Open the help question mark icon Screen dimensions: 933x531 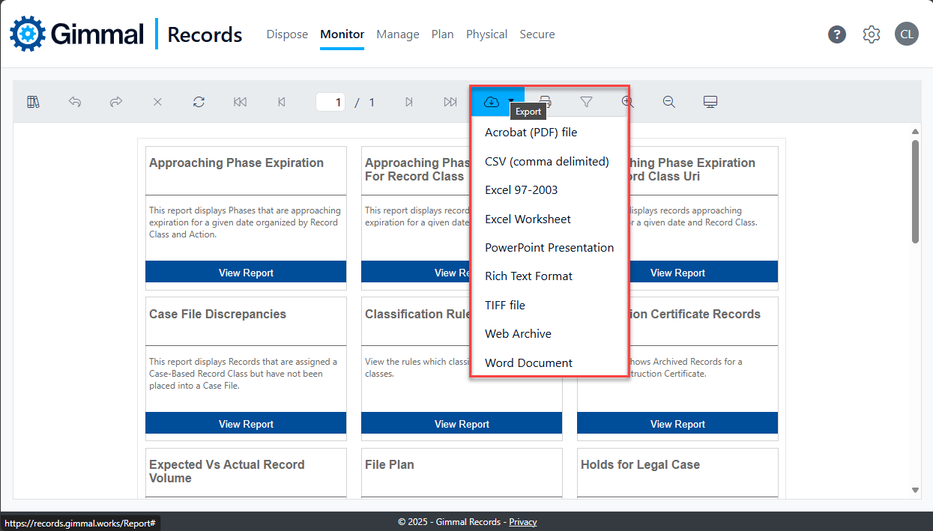coord(837,34)
